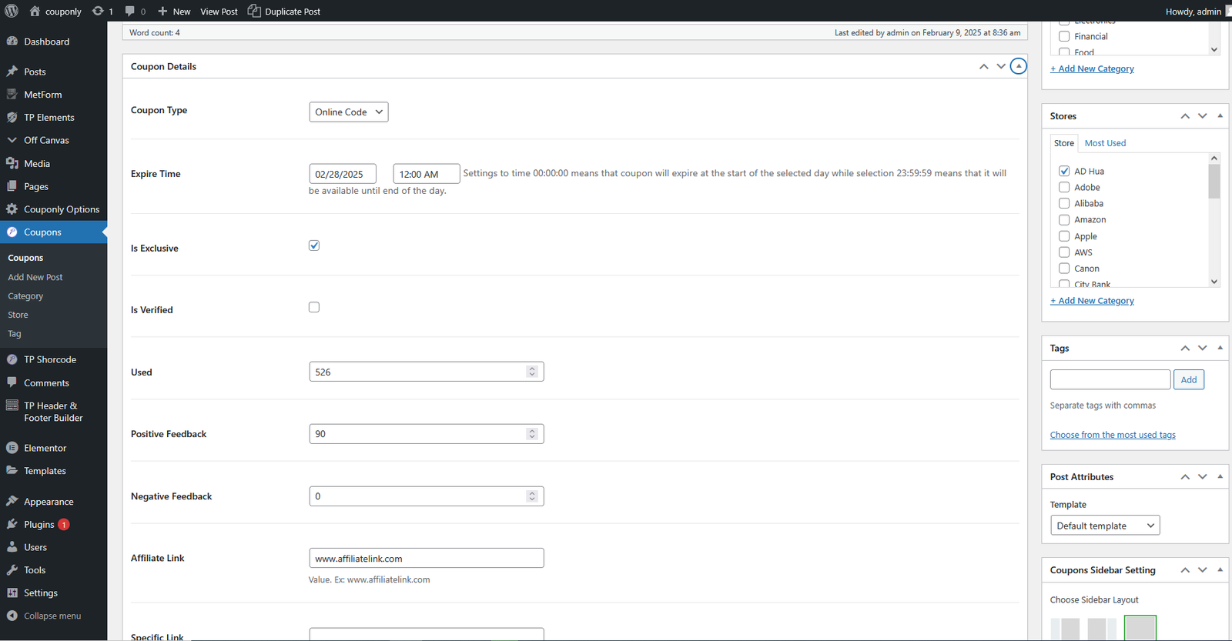The image size is (1232, 641).
Task: Open the Category submenu under Coupons
Action: [25, 296]
